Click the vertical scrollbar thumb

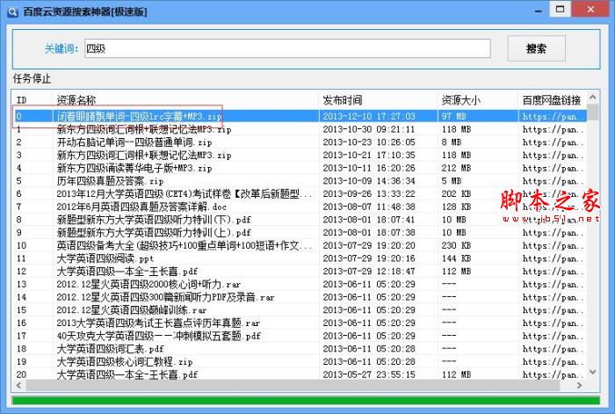tap(593, 113)
